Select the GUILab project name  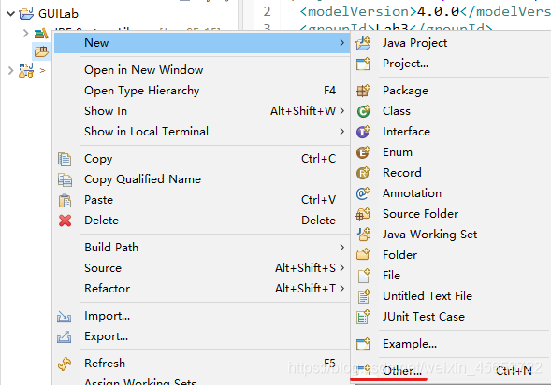[x=58, y=14]
